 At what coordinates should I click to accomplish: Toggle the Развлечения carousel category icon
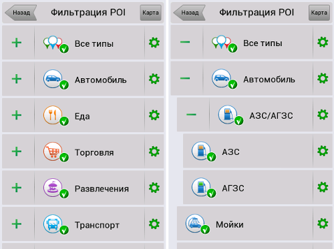[x=55, y=188]
